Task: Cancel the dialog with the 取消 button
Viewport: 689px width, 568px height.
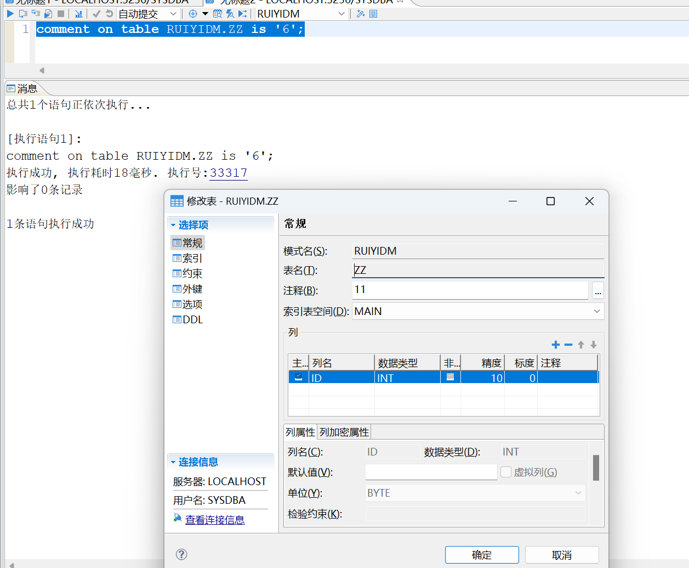Action: tap(562, 555)
